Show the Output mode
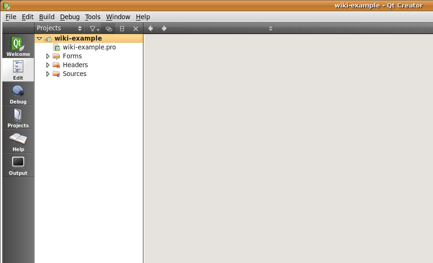Viewport: 433px width, 263px height. tap(18, 165)
